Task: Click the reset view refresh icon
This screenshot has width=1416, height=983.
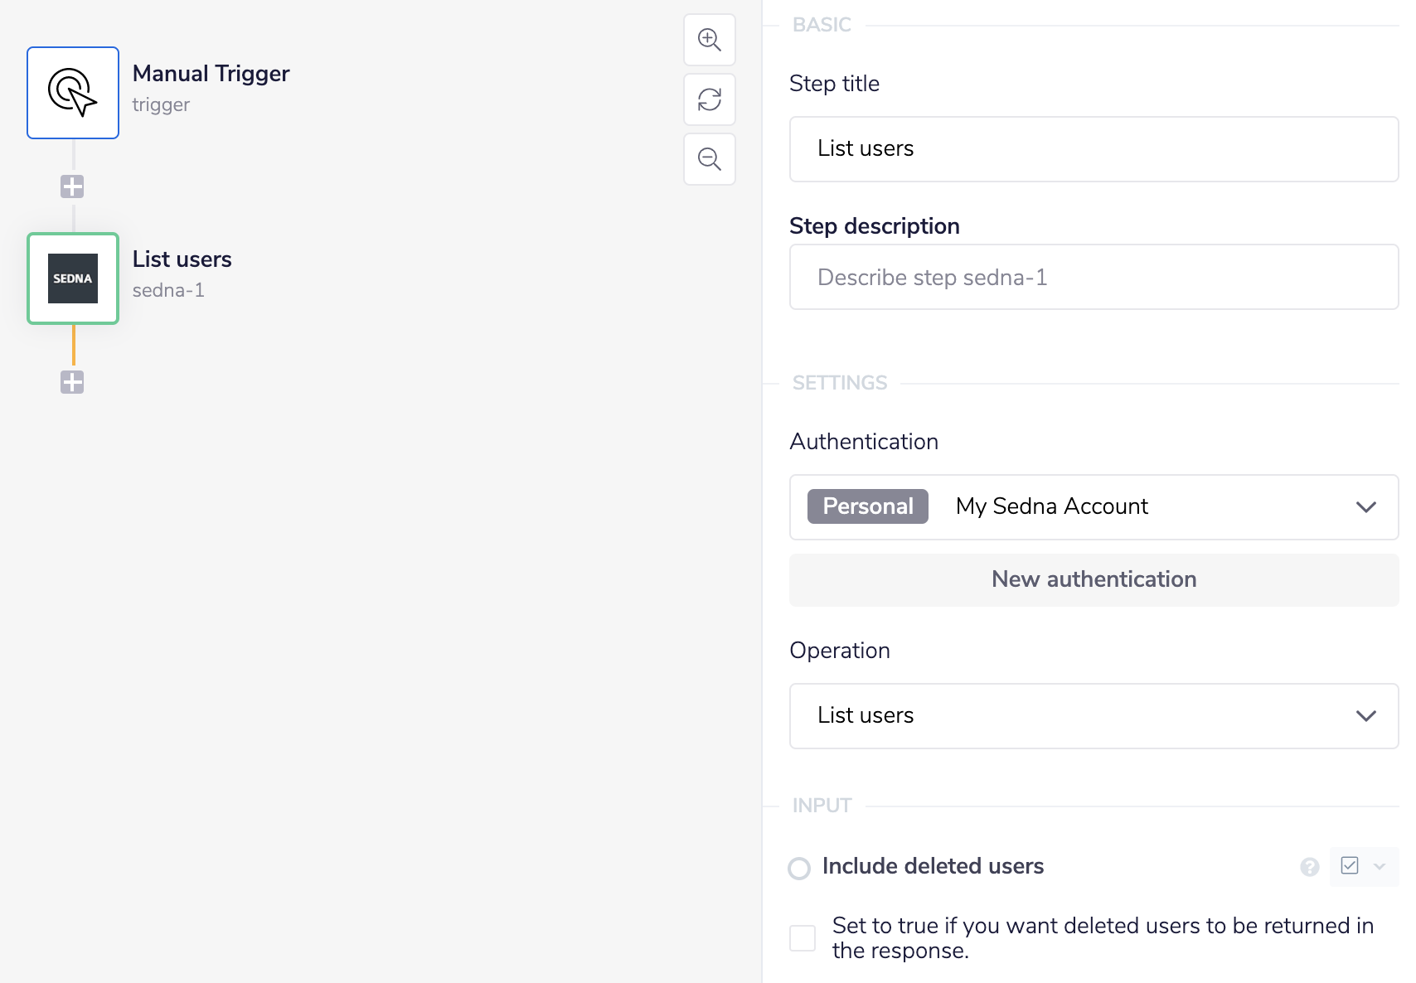Action: [x=710, y=99]
